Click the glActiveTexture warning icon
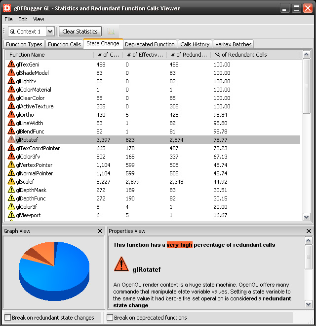 pyautogui.click(x=11, y=106)
